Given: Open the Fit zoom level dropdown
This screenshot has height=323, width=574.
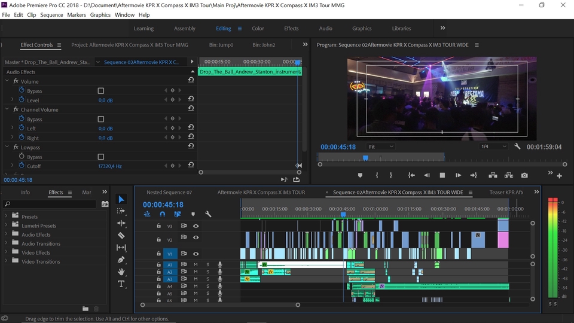Looking at the screenshot, I should tap(381, 147).
